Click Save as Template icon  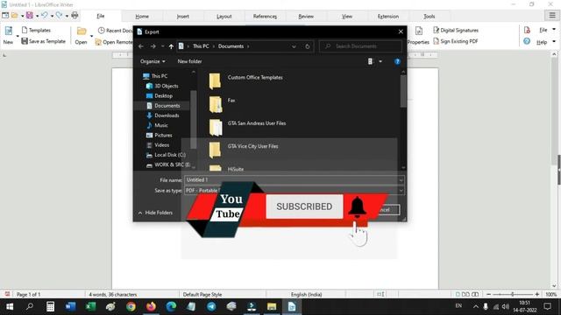tap(25, 41)
